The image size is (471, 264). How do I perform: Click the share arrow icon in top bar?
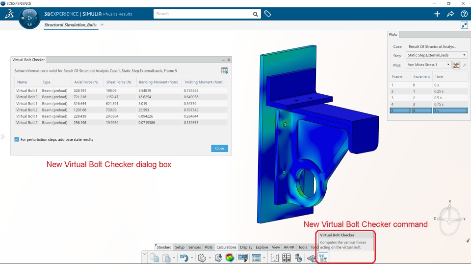(450, 14)
